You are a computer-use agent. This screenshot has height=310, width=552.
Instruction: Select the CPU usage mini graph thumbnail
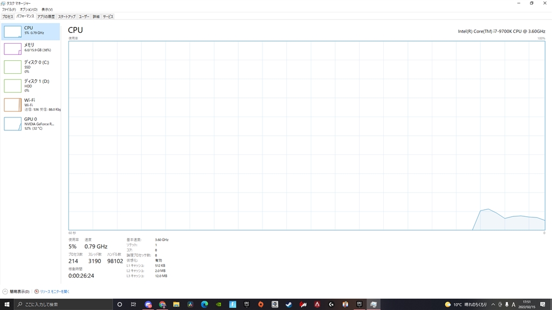[x=13, y=32]
